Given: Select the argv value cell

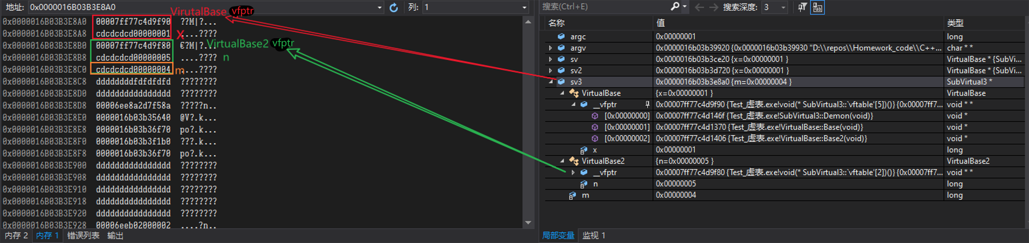Looking at the screenshot, I should tap(798, 48).
